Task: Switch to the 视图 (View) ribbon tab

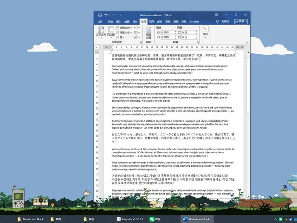Action: tap(176, 22)
